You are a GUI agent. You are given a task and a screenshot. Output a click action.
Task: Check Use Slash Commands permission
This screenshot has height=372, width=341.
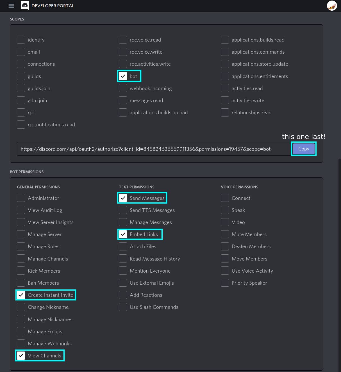pos(123,307)
